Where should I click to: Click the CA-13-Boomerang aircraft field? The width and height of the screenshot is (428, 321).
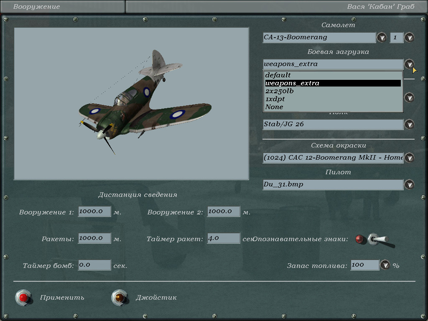[319, 37]
